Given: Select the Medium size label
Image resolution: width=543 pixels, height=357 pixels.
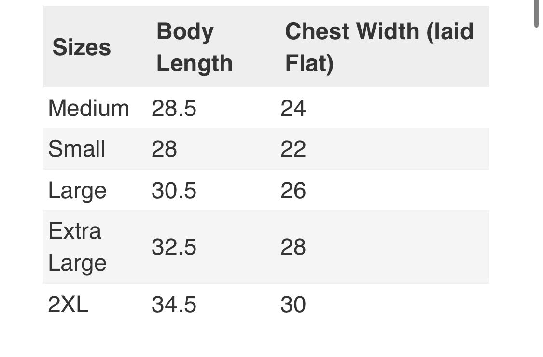Looking at the screenshot, I should click(x=89, y=108).
